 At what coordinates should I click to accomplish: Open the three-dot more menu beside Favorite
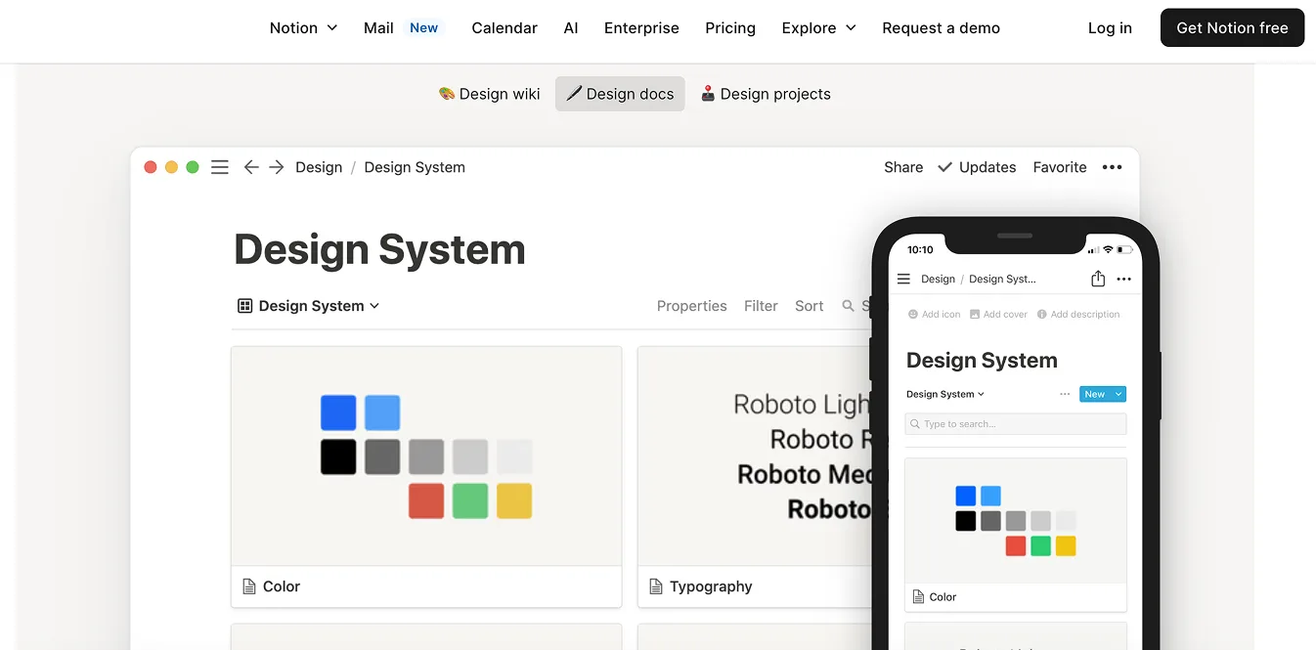click(1112, 167)
